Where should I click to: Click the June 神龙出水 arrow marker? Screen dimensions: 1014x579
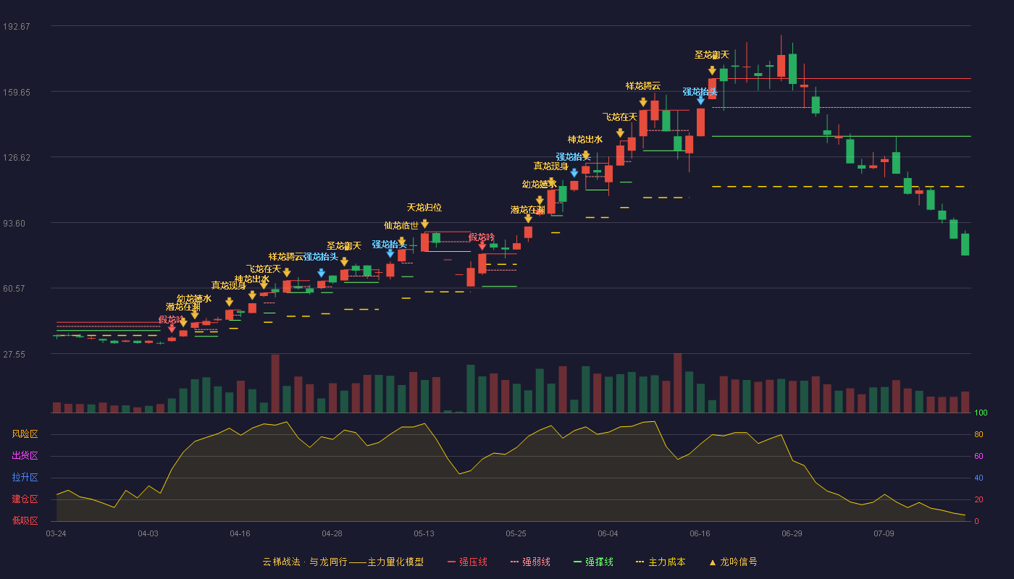click(585, 155)
